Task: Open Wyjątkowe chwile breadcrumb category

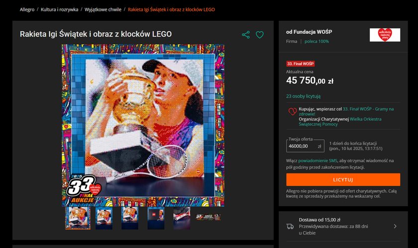Action: [x=103, y=9]
